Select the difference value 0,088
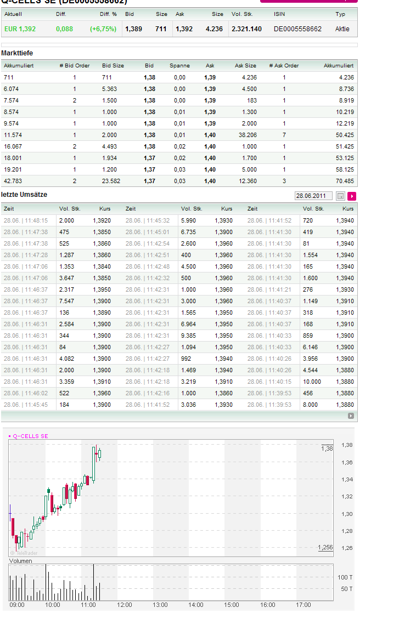 point(64,29)
